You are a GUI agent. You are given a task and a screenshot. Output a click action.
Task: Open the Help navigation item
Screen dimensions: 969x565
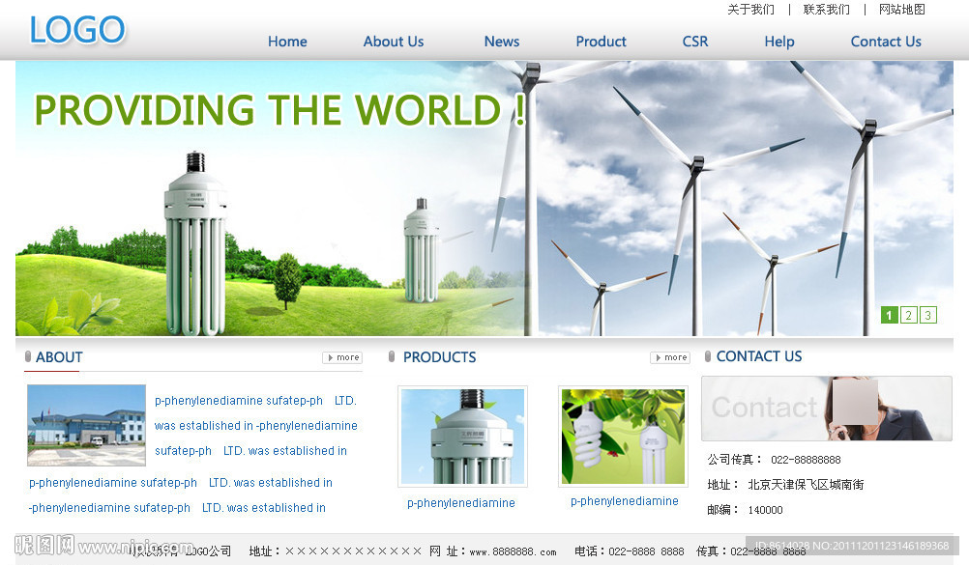[778, 42]
